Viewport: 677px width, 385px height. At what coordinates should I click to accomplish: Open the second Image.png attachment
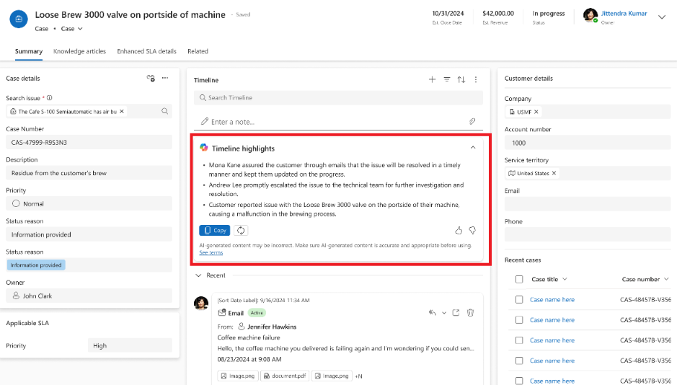pos(332,376)
